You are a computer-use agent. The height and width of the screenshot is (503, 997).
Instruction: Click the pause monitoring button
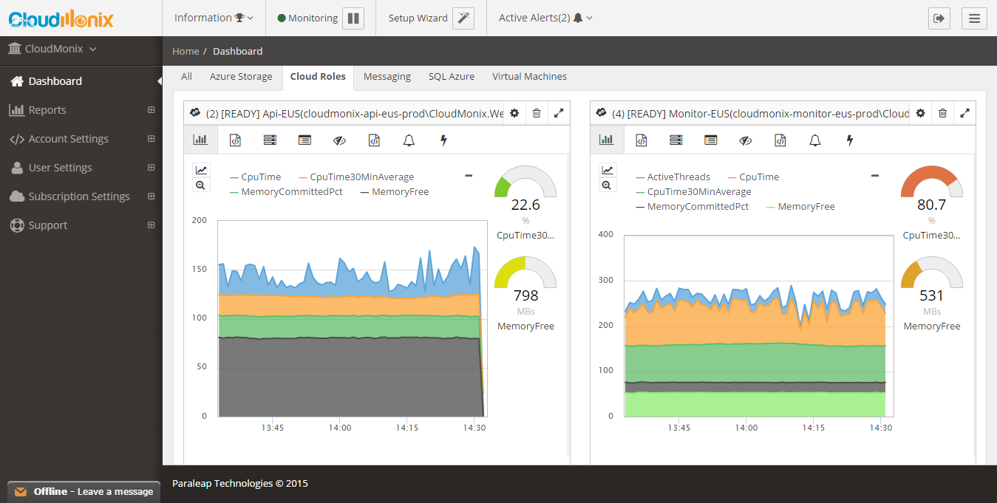353,18
